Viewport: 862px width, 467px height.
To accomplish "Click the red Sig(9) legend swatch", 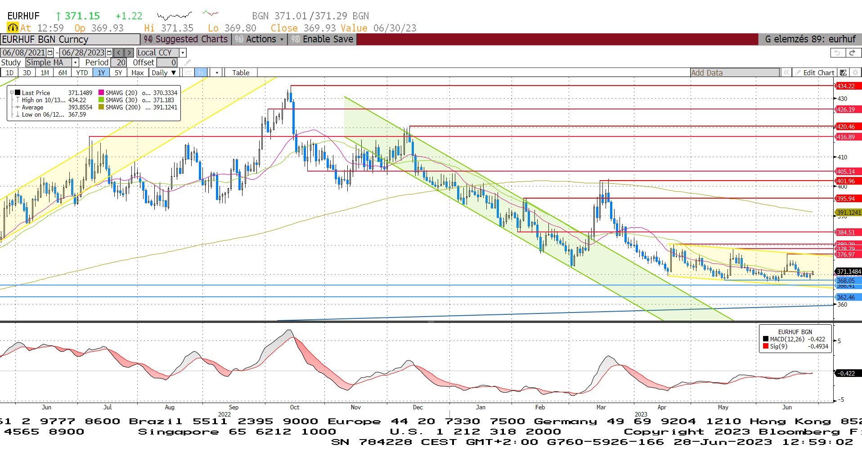I will click(x=766, y=346).
